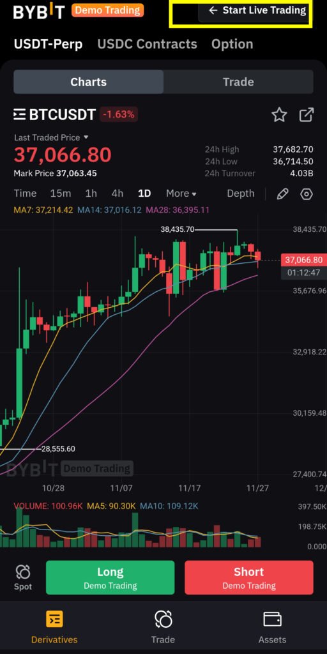
Task: Go to Trade in bottom navigation
Action: 163,628
